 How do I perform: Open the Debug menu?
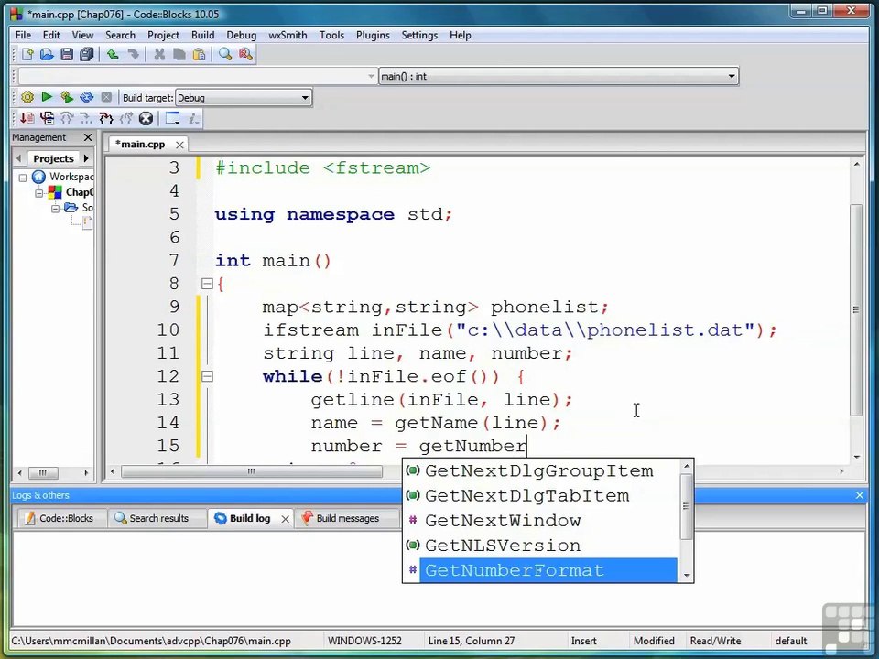pyautogui.click(x=241, y=35)
